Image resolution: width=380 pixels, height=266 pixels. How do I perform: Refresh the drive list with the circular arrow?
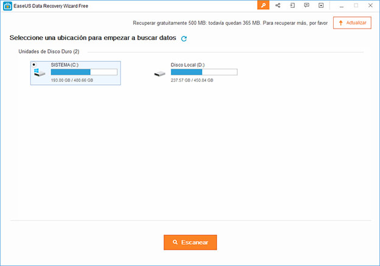(184, 38)
